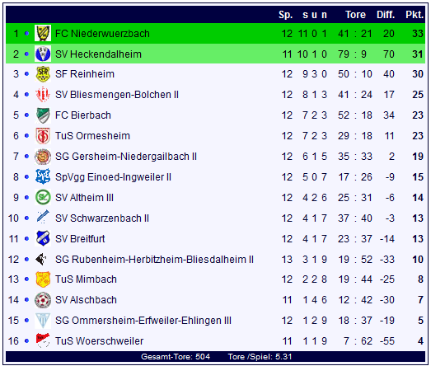The image size is (431, 366).
Task: Click the FC Niederwuerzbach club crest
Action: tap(43, 34)
